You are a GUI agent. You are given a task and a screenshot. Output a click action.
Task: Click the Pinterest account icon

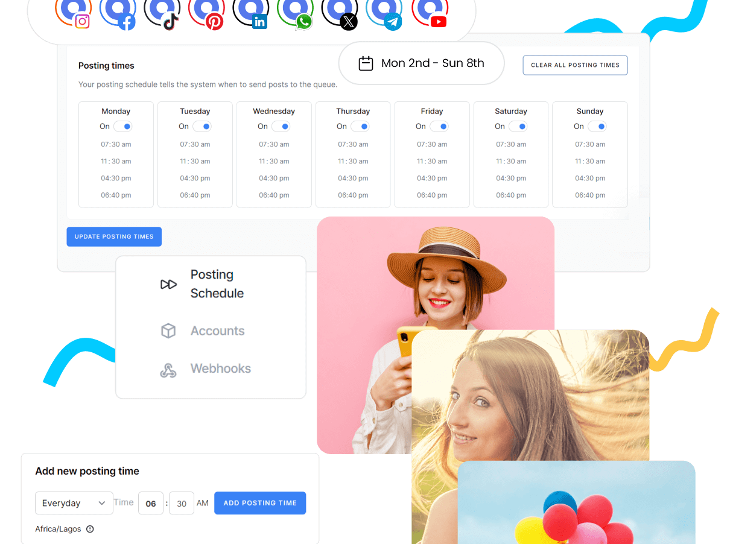(x=206, y=12)
